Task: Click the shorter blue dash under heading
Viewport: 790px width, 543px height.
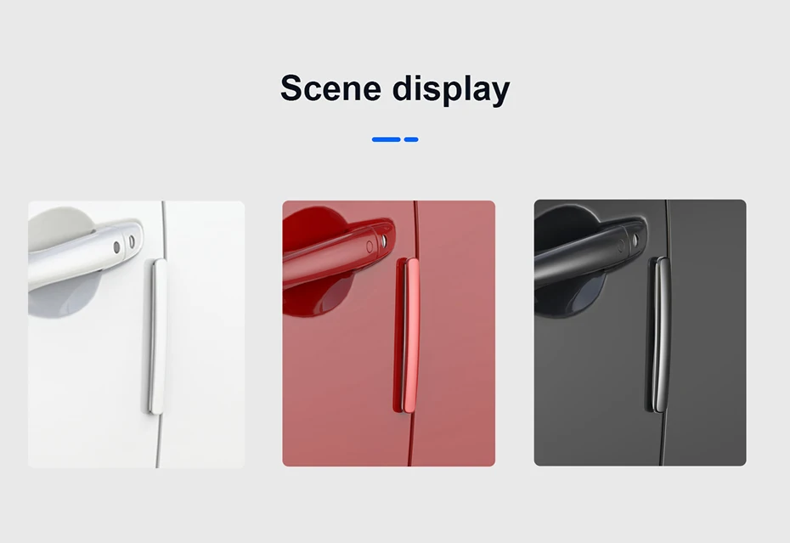Action: click(x=411, y=139)
